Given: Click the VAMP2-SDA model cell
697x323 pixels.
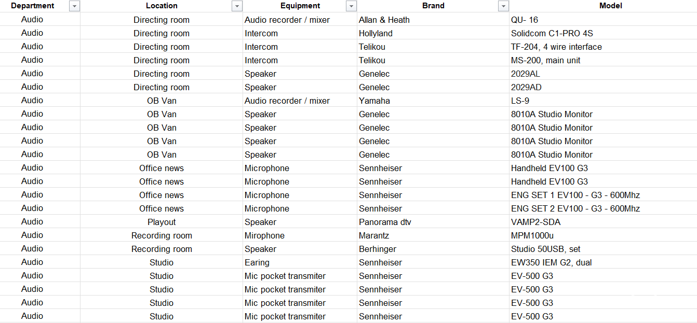Looking at the screenshot, I should (x=535, y=222).
